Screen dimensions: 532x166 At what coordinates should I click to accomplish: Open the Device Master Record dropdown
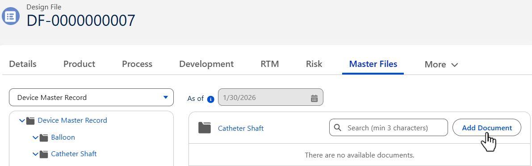[x=91, y=98]
